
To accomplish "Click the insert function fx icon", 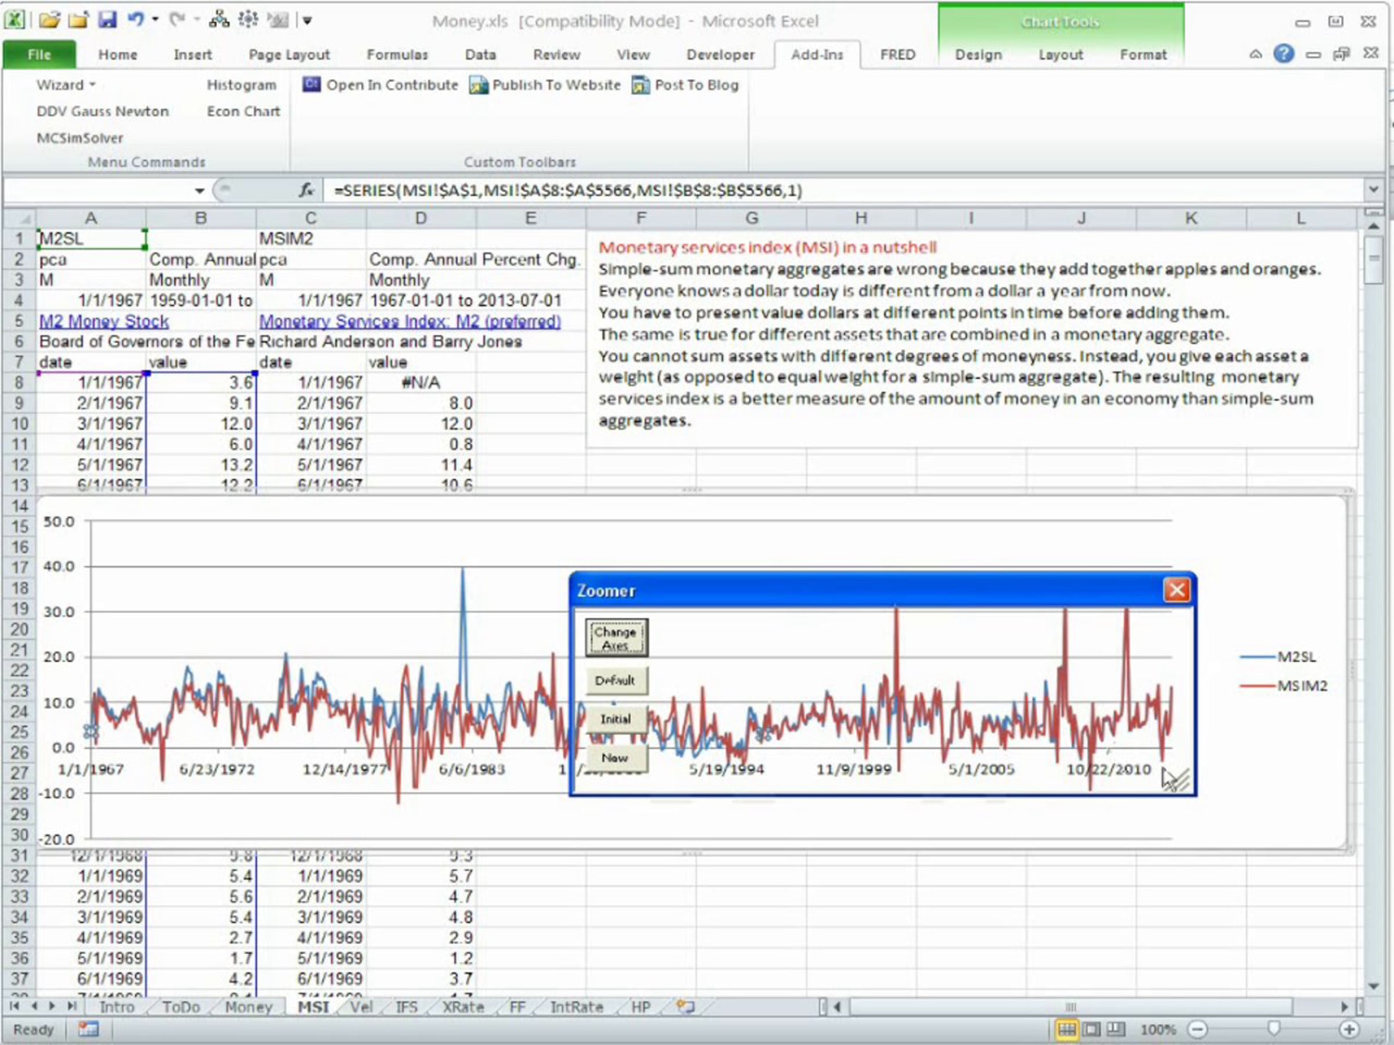I will 306,190.
